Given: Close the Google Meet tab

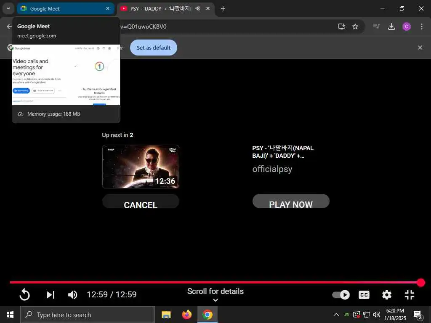Looking at the screenshot, I should pyautogui.click(x=108, y=8).
